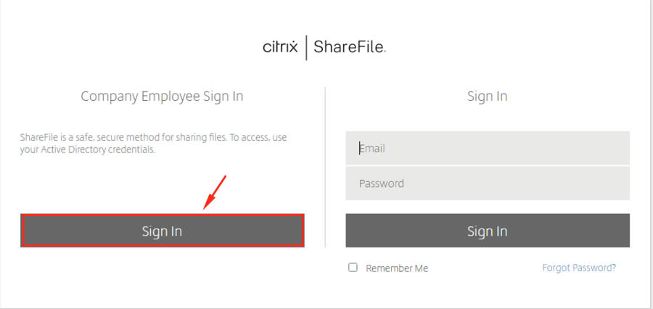Click the Remember Me label text

click(397, 268)
